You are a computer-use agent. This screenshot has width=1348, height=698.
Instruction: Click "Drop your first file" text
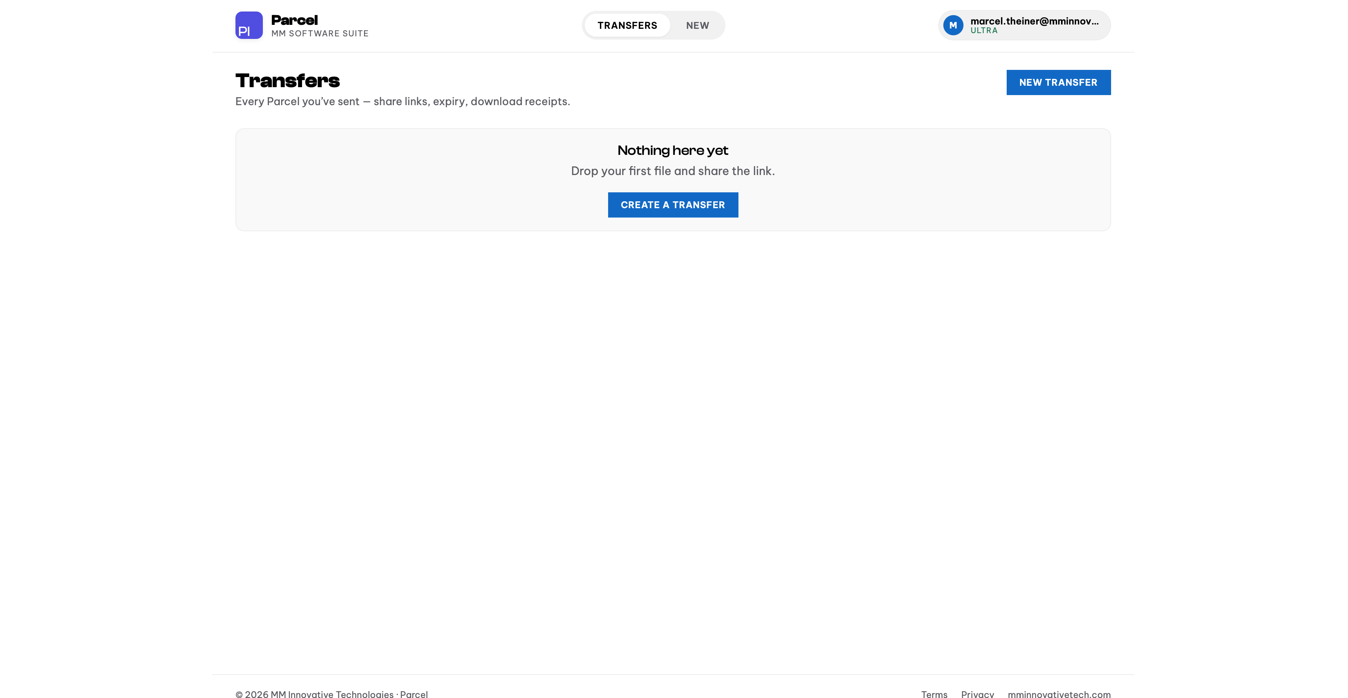click(673, 171)
